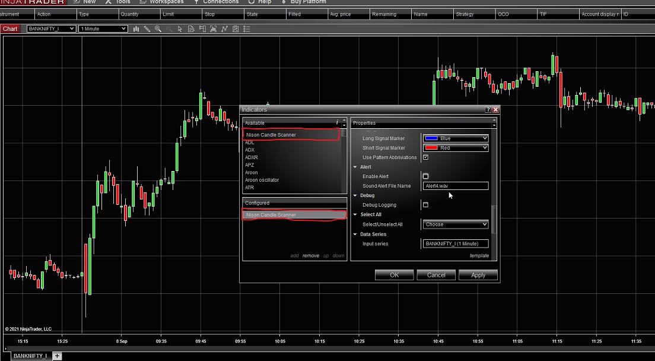The image size is (655, 361).
Task: Enable the Debug Logging checkbox
Action: click(x=425, y=205)
